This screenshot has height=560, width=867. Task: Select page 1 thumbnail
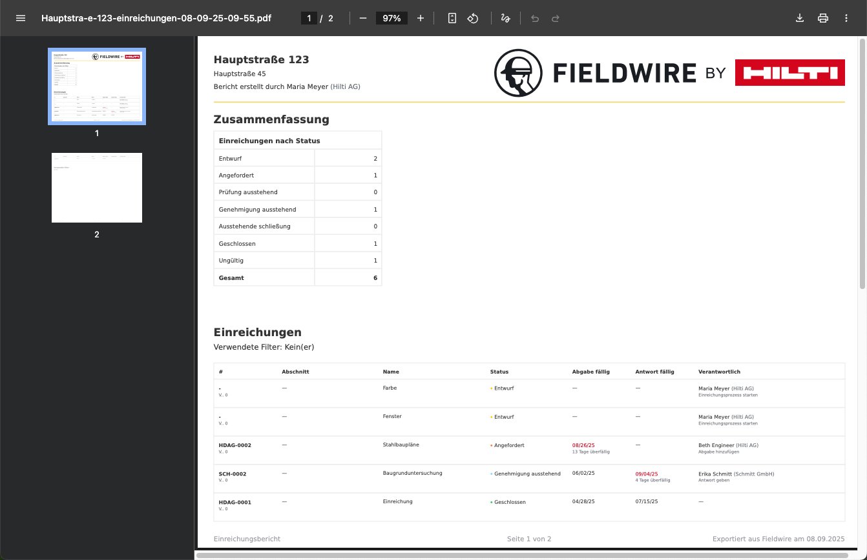pos(97,86)
